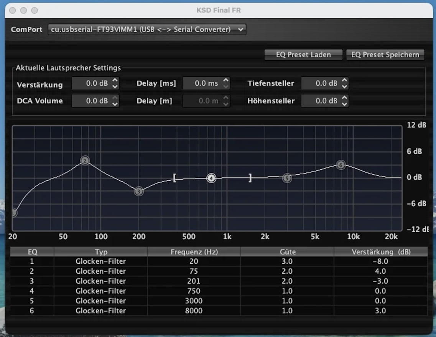Click the left bandwidth bracket handle
Image resolution: width=436 pixels, height=337 pixels.
(174, 178)
